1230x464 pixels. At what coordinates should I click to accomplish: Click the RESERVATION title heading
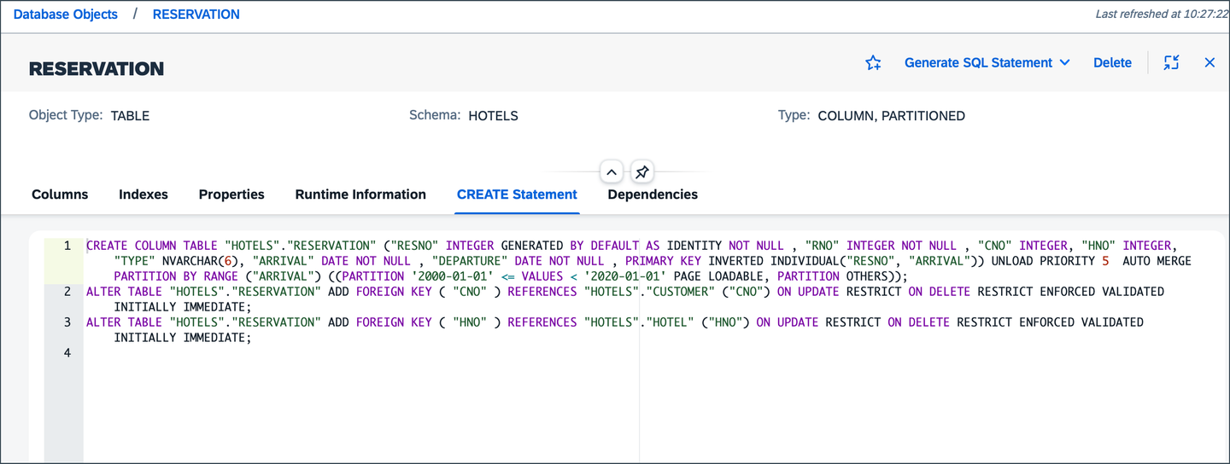(97, 69)
